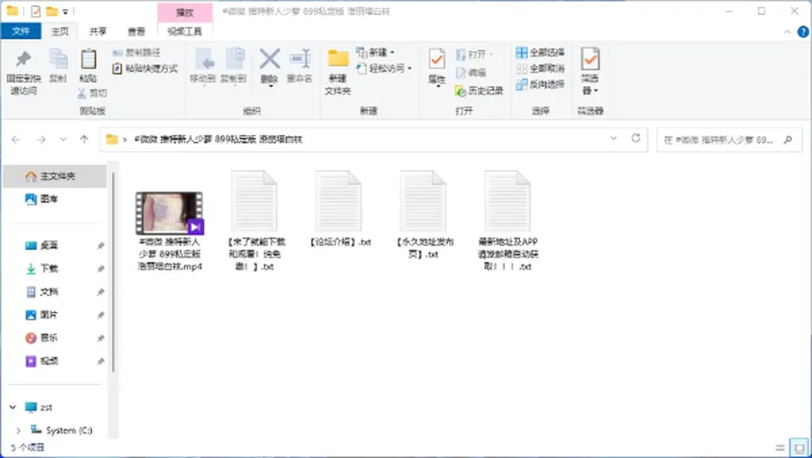Go up one folder level arrow
Screen dimensions: 812x458
pos(84,139)
